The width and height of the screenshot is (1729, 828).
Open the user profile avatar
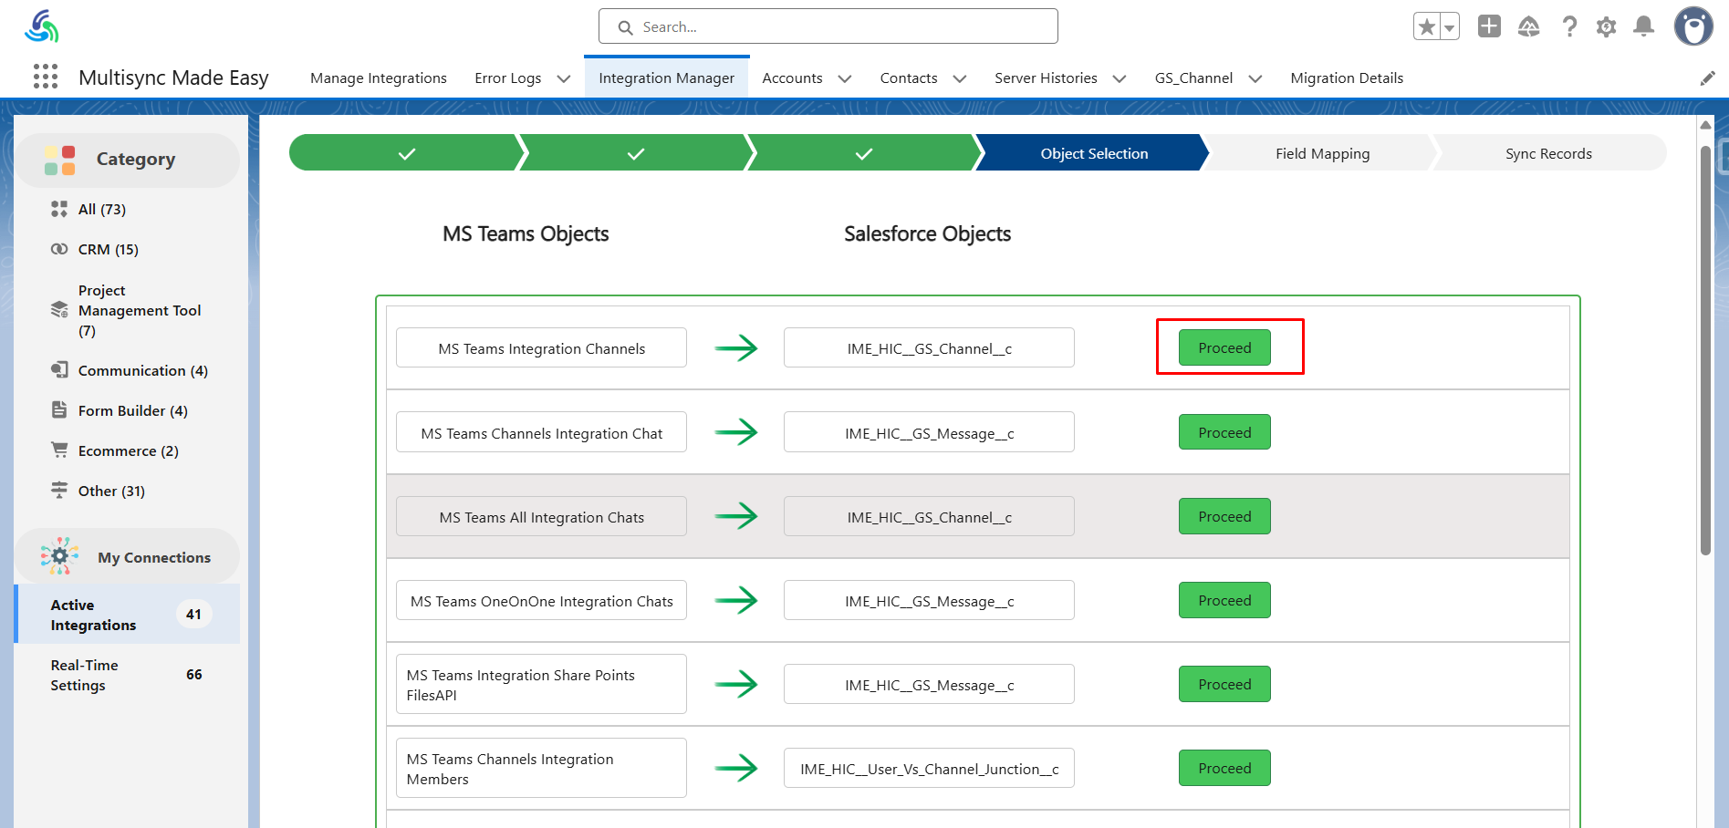pyautogui.click(x=1693, y=26)
